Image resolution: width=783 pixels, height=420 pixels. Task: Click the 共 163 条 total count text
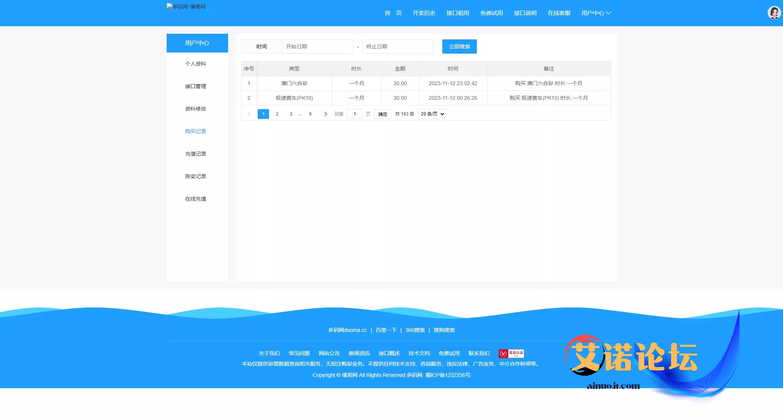point(404,114)
